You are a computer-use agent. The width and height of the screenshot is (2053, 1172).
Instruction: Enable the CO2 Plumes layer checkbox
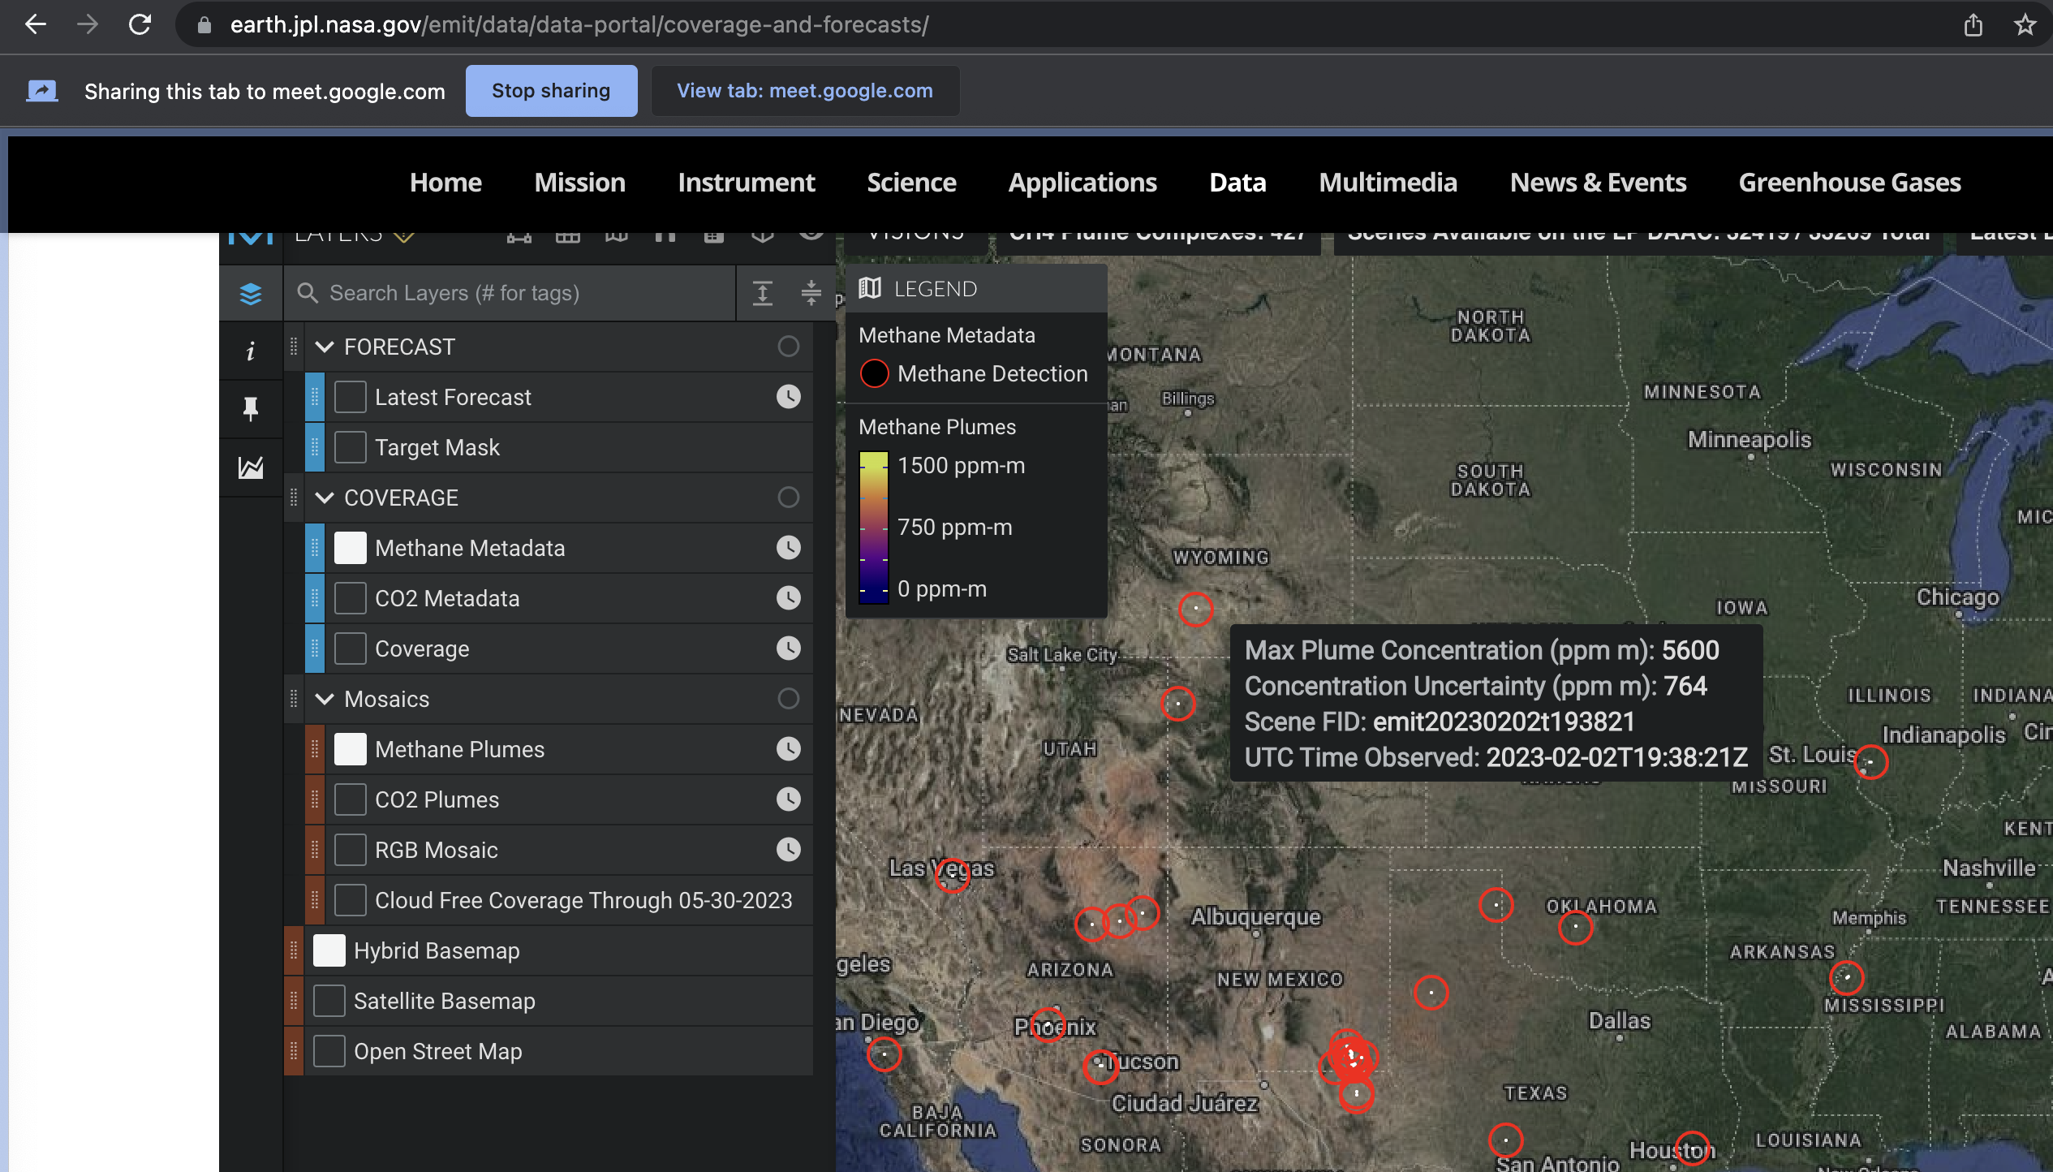pos(350,799)
